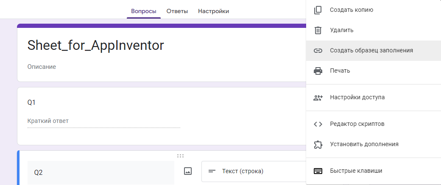Click the printer icon beside Печать
Screen dimensions: 441x185
pyautogui.click(x=318, y=71)
